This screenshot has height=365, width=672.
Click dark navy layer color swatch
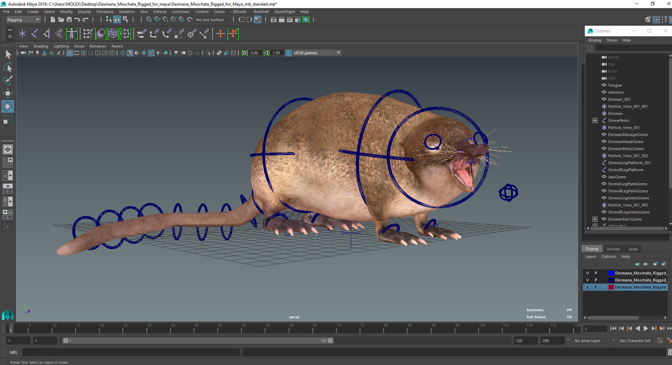(611, 280)
